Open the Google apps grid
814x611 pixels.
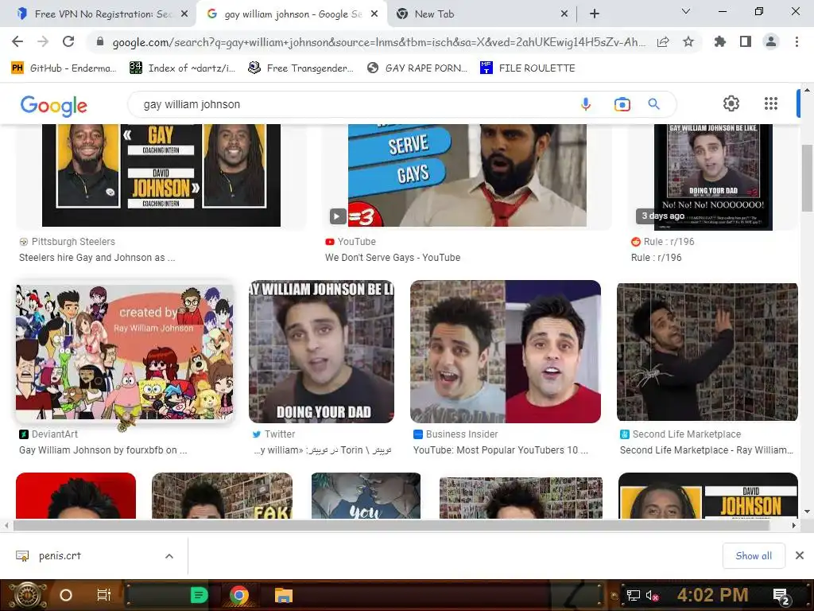coord(771,103)
